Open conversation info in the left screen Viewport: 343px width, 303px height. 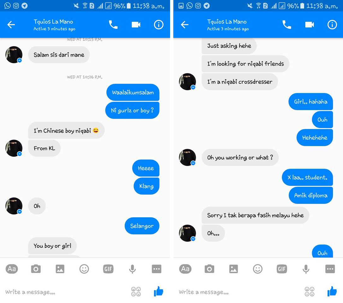(x=159, y=25)
